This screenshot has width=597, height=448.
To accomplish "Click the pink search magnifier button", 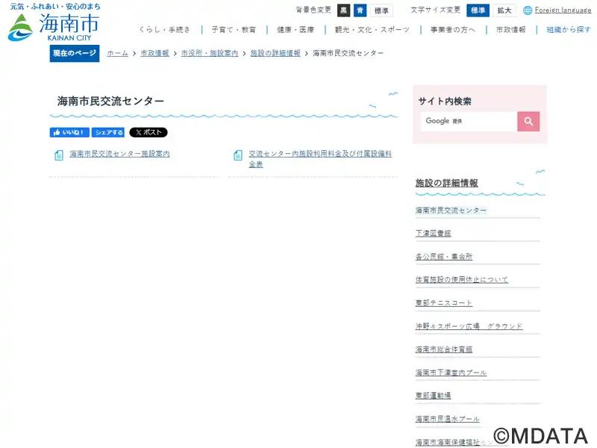I will click(528, 121).
